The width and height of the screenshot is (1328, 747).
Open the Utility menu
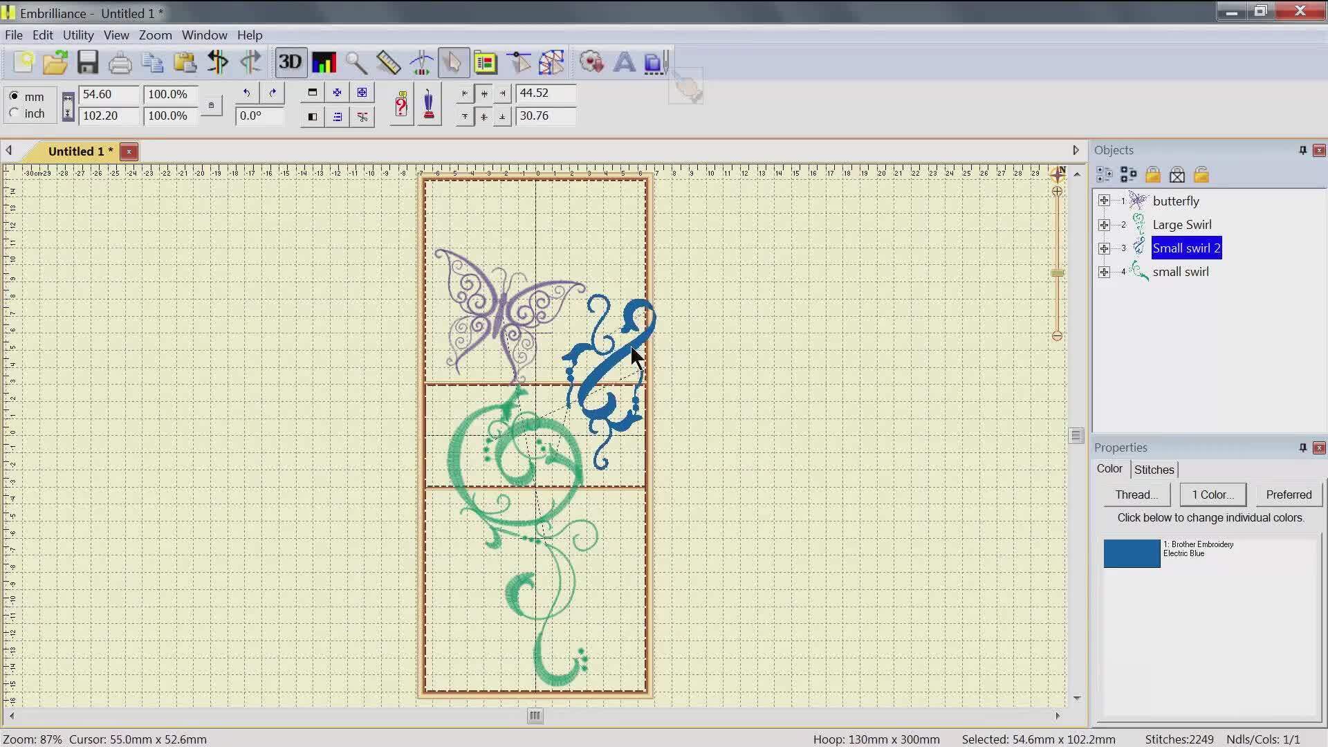pos(78,35)
